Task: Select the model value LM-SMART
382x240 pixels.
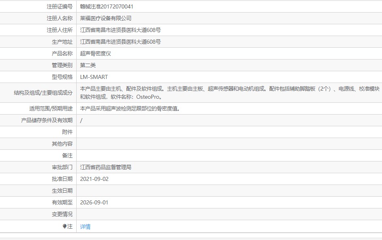Action: click(x=94, y=77)
